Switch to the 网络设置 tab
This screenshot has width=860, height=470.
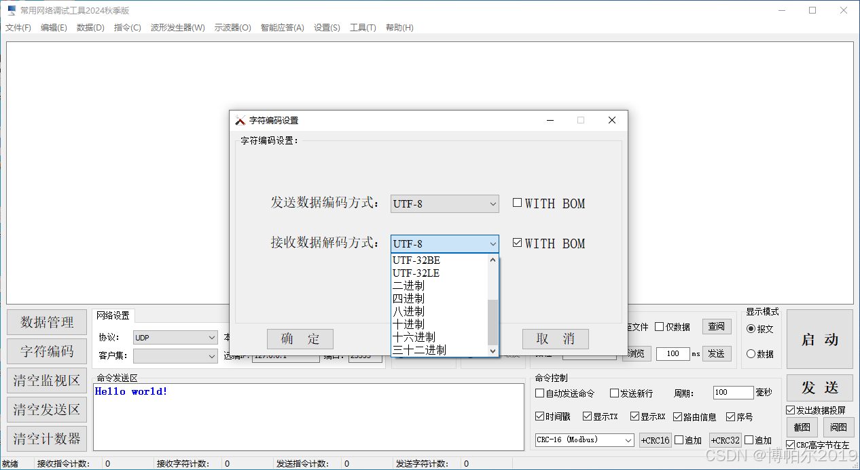coord(113,315)
